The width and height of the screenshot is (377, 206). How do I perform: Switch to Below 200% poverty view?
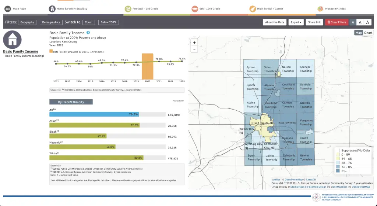coord(109,22)
